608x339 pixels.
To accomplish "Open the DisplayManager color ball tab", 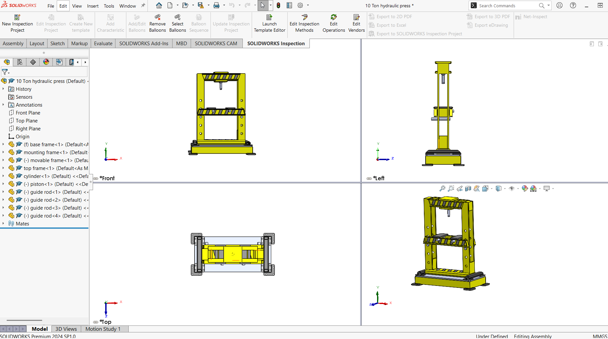I will coord(46,62).
